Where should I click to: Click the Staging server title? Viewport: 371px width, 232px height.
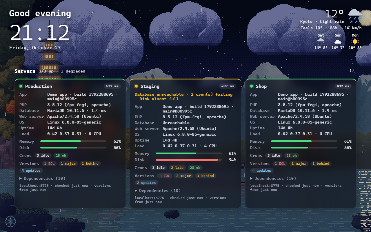coord(150,86)
